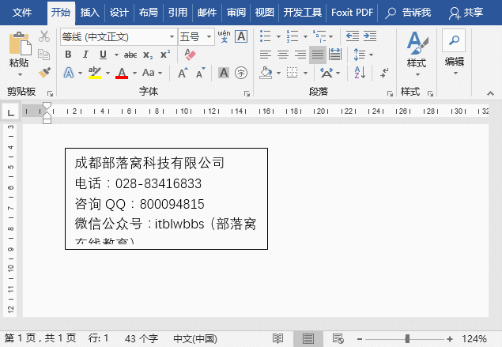Toggle subscript x₂

coord(148,55)
